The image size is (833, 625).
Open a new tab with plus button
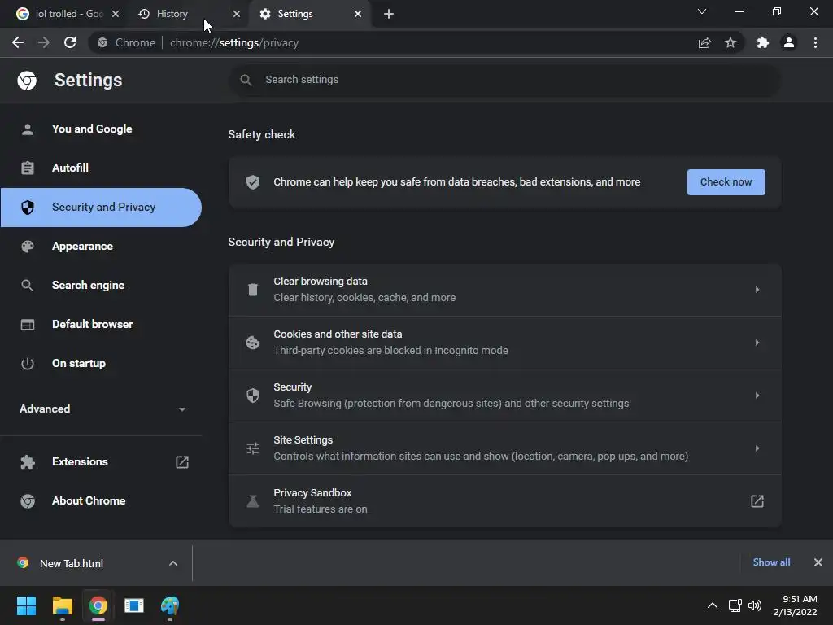pos(389,14)
